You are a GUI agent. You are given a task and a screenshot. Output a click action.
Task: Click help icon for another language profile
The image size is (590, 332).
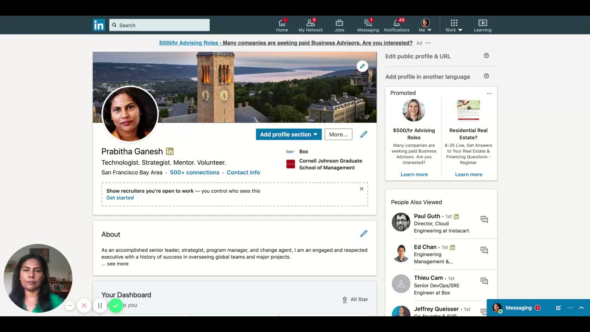click(x=486, y=76)
